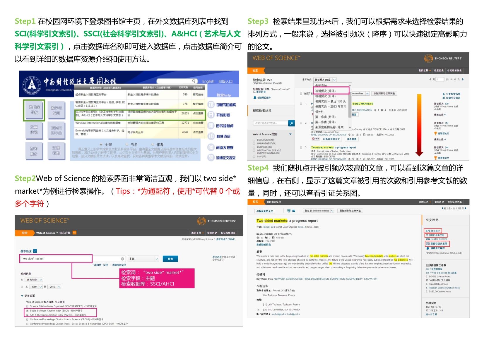Click the 图书馆新闻 round icon
484x342 pixels.
point(211,126)
